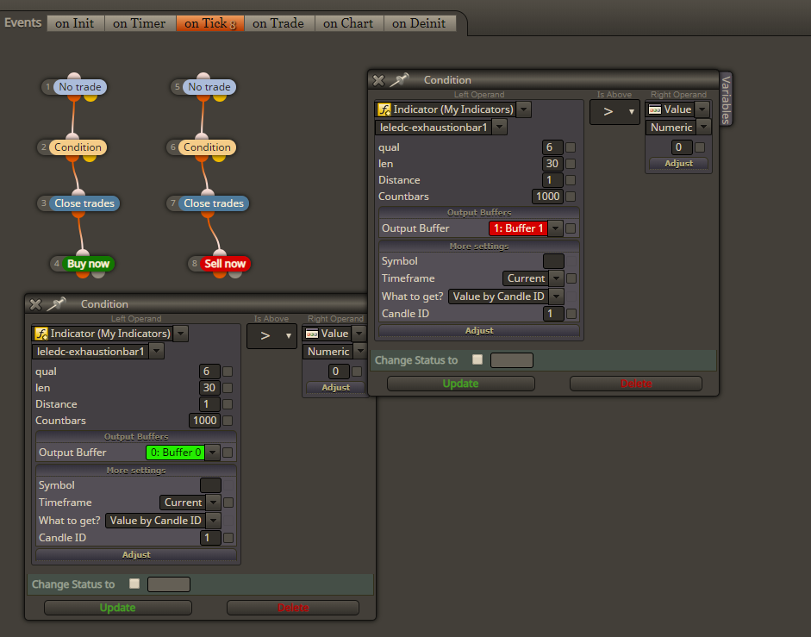Select Close trades block number 7
The height and width of the screenshot is (637, 811).
[214, 203]
